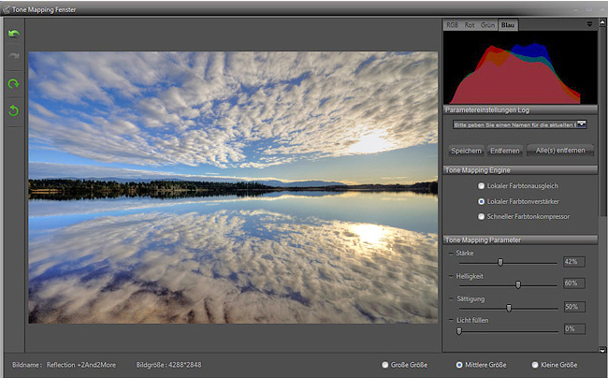
Task: Click the green undo arrow icon
Action: [13, 34]
